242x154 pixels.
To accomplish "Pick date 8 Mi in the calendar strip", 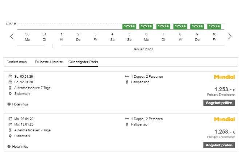I will [180, 37].
